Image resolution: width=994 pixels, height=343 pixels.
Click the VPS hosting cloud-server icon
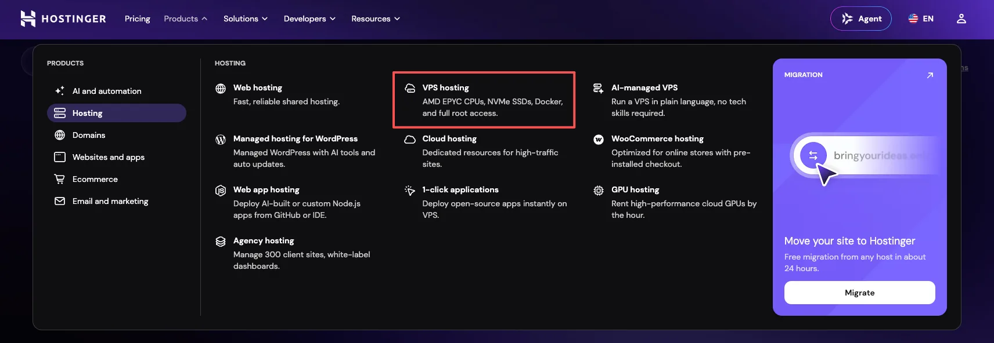[410, 89]
